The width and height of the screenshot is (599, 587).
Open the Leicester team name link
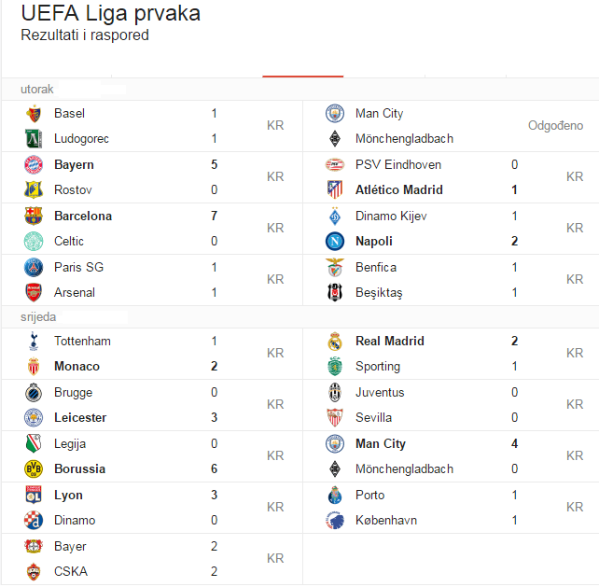click(x=80, y=418)
